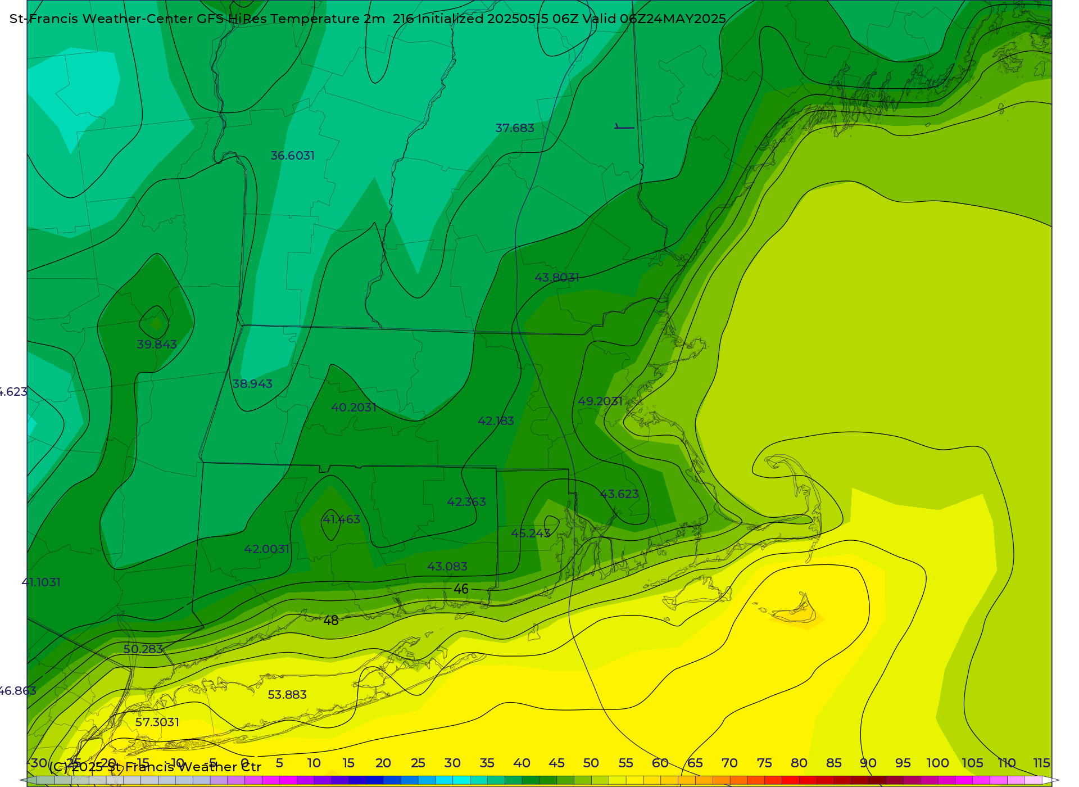Screen dimensions: 1079x787
Task: Click the copyright St Francis Weather Ctr text
Action: [x=155, y=767]
